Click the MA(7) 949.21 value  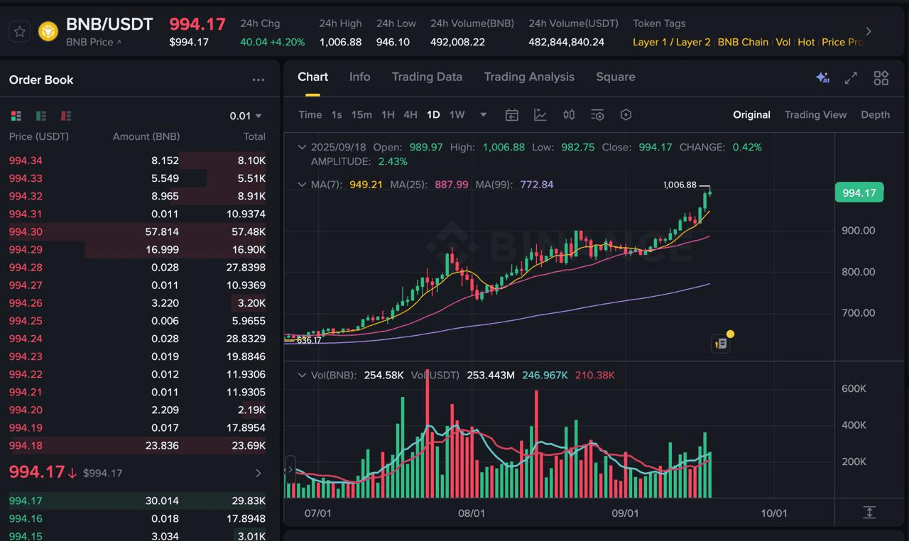click(x=366, y=185)
